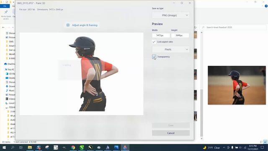Select the TOSHIBA drive in navigation pane

[x=10, y=107]
